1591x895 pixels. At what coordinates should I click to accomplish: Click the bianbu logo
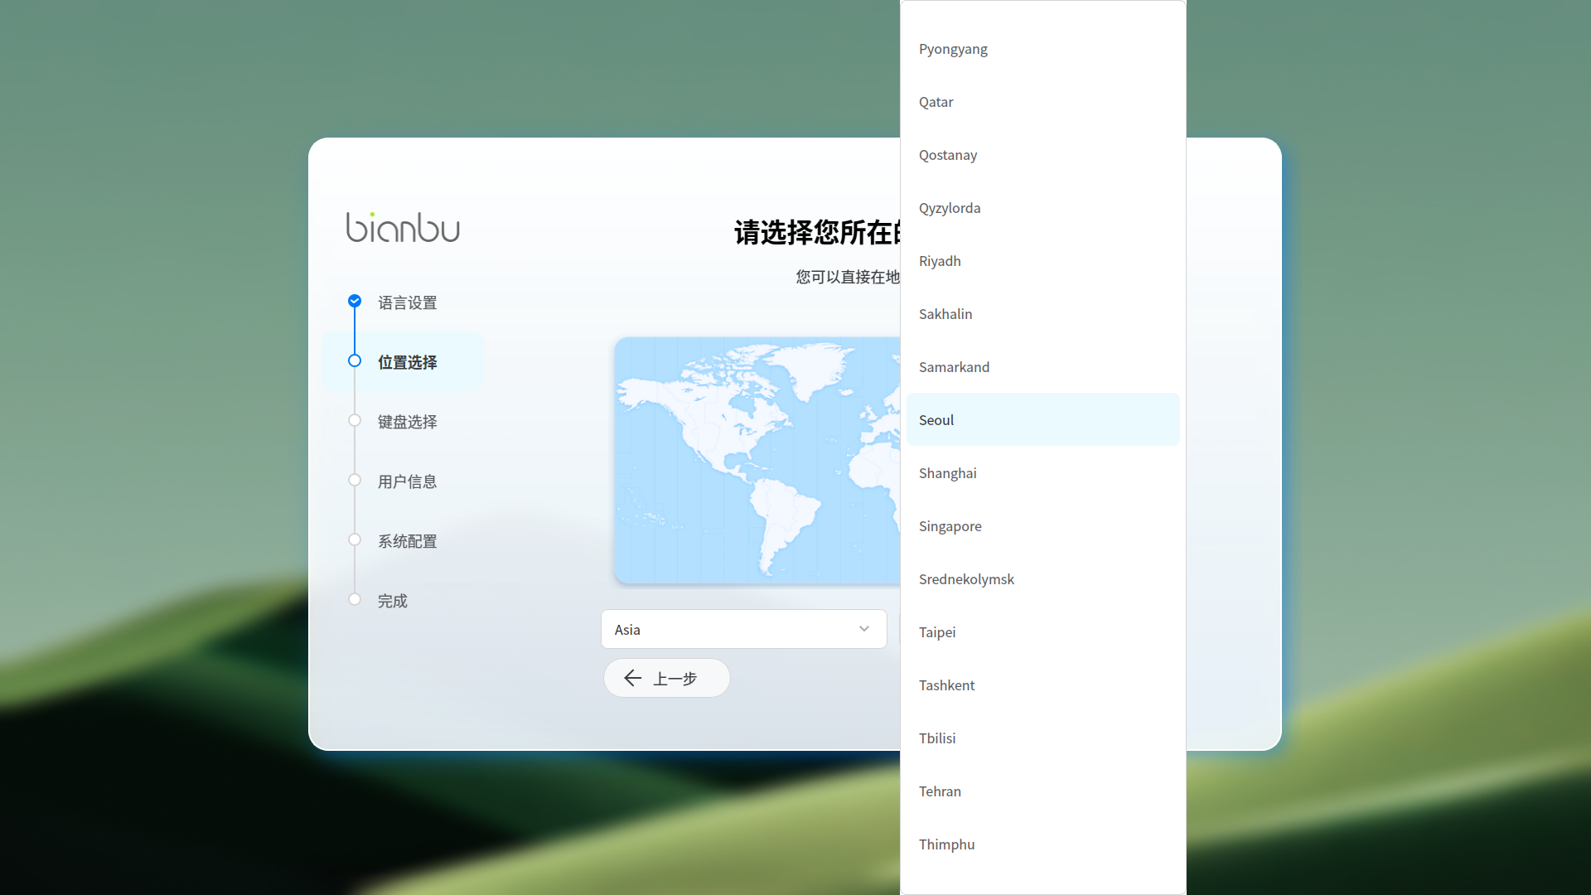click(403, 228)
